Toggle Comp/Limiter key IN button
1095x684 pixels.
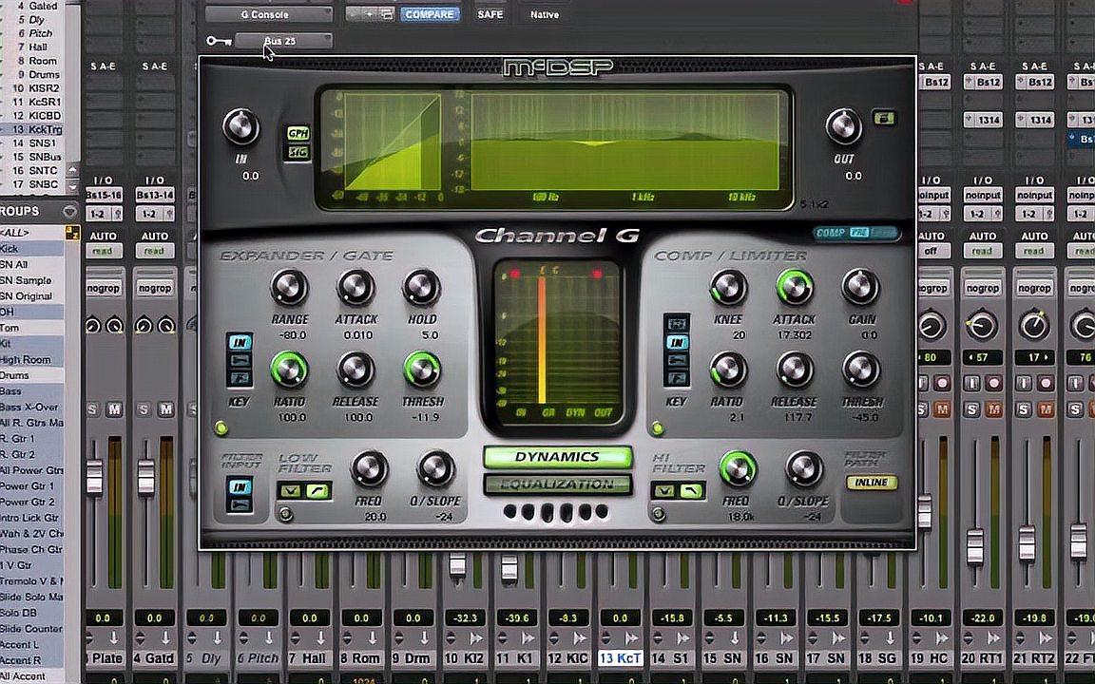tap(677, 342)
